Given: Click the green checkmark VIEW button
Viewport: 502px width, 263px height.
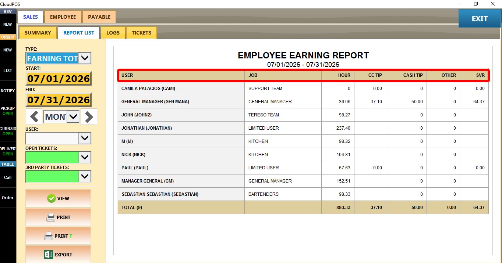Looking at the screenshot, I should coord(58,198).
